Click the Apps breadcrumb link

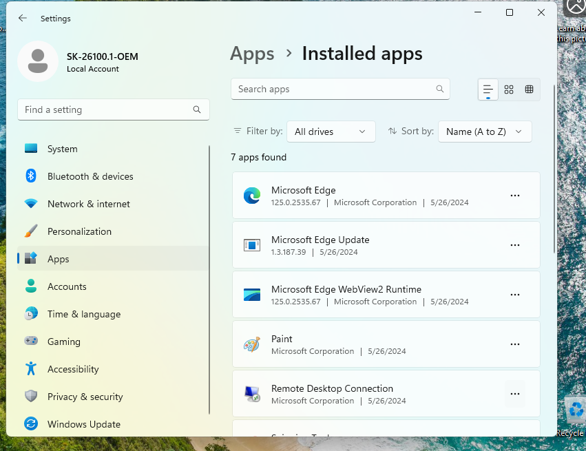coord(252,54)
